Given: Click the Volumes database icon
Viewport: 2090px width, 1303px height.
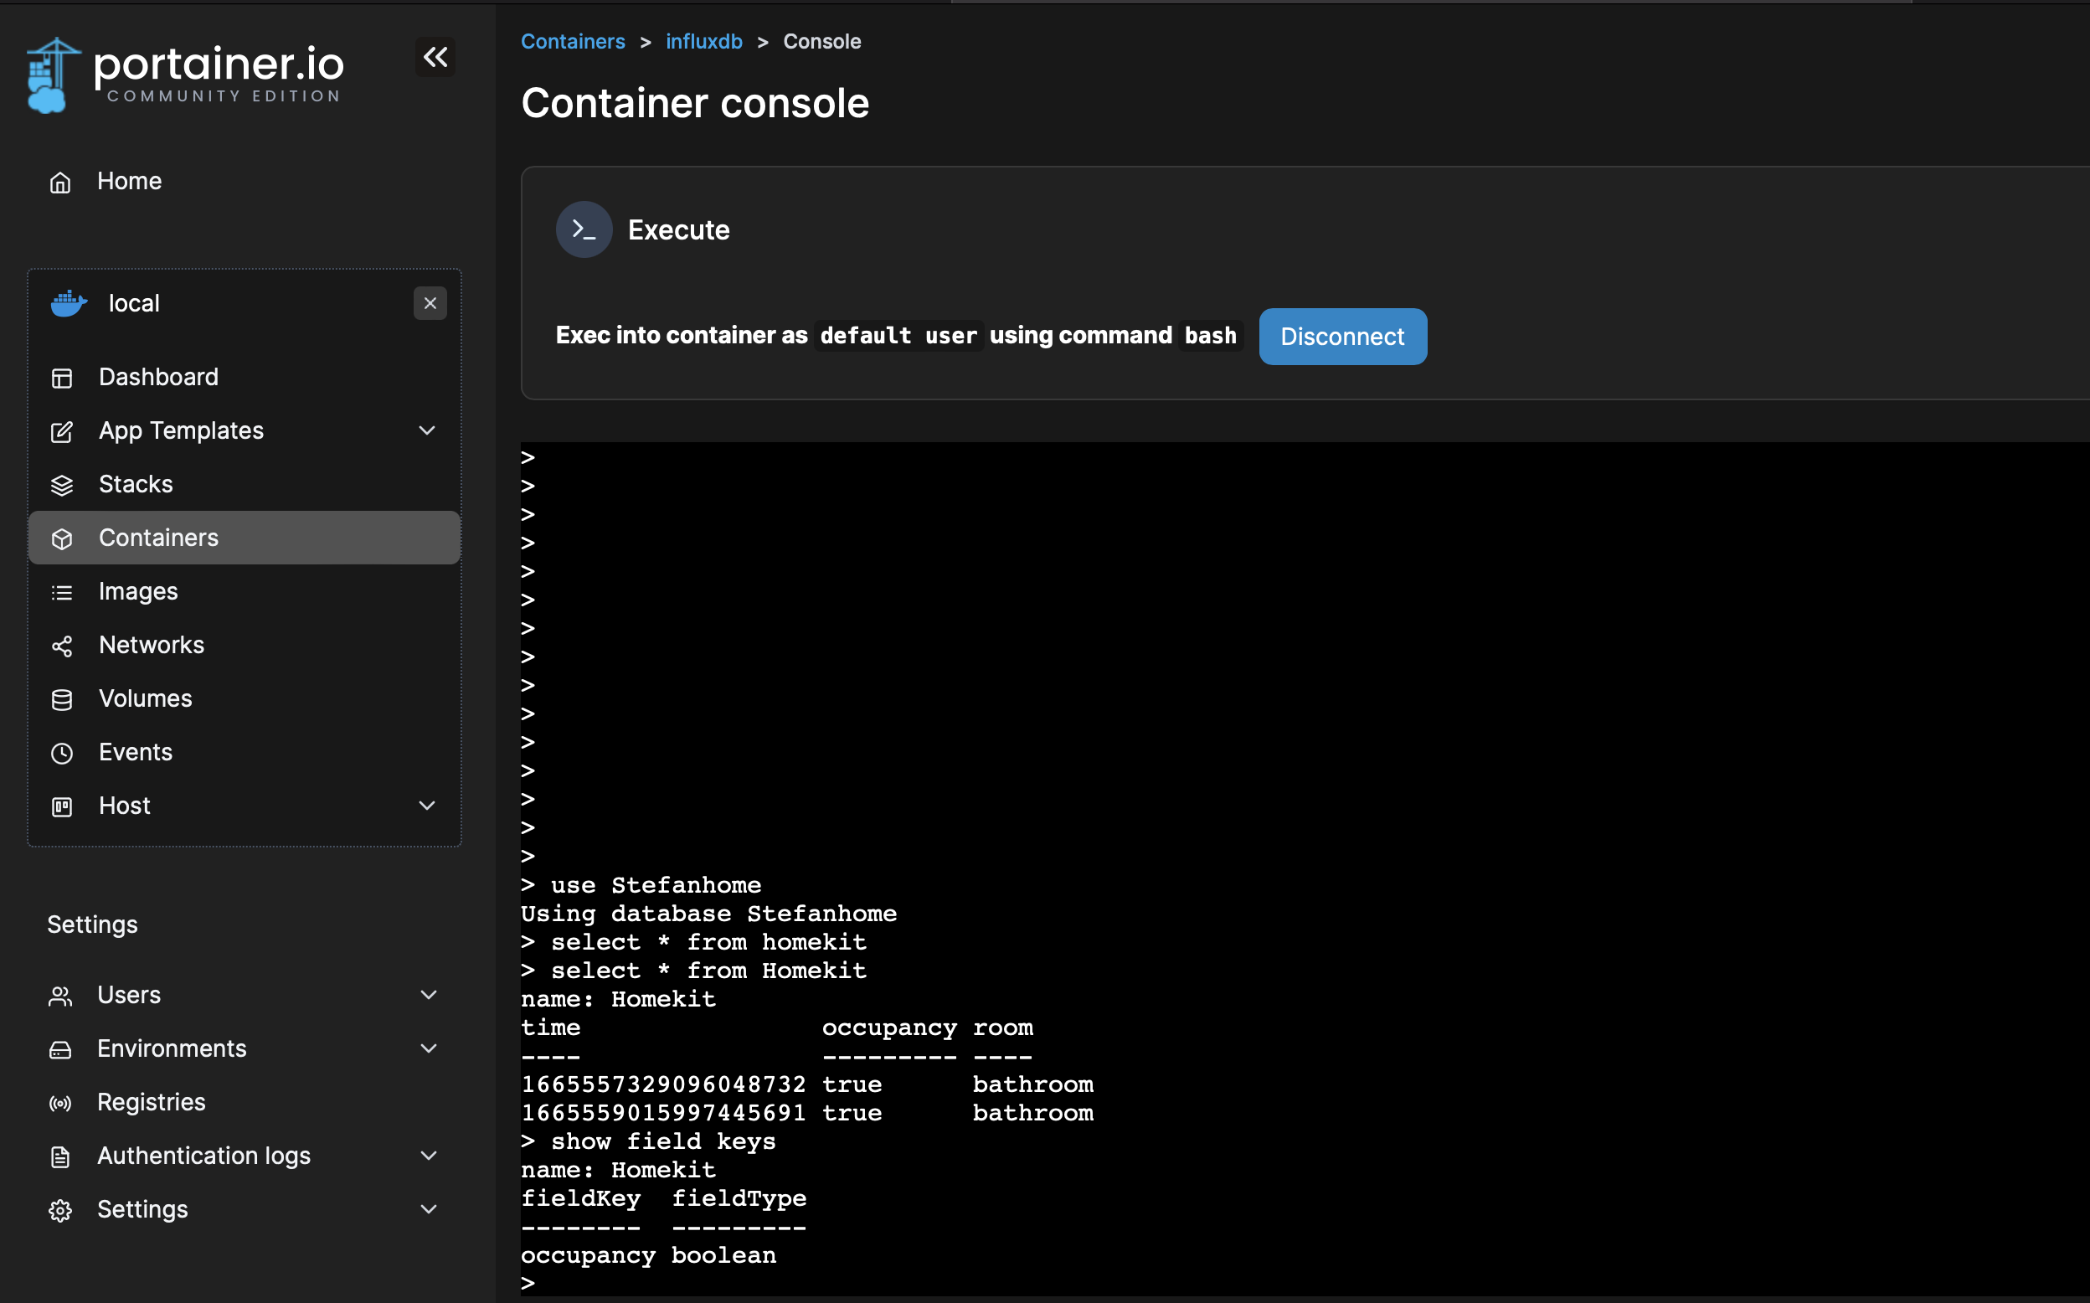Looking at the screenshot, I should (62, 700).
